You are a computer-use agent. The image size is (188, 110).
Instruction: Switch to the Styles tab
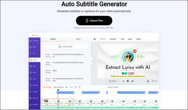click(x=78, y=39)
